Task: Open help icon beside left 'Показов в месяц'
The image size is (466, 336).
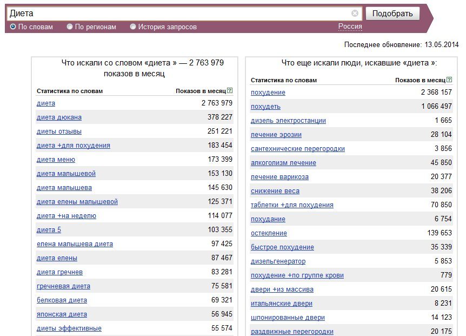Action: pos(230,91)
